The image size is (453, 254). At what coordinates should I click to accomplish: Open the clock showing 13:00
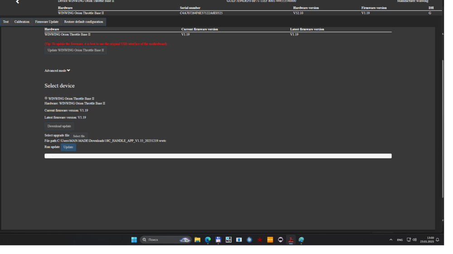point(427,240)
